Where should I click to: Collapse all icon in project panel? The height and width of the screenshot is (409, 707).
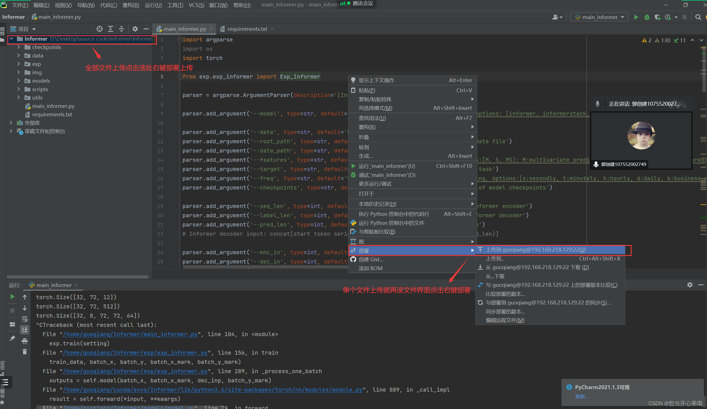pos(121,29)
